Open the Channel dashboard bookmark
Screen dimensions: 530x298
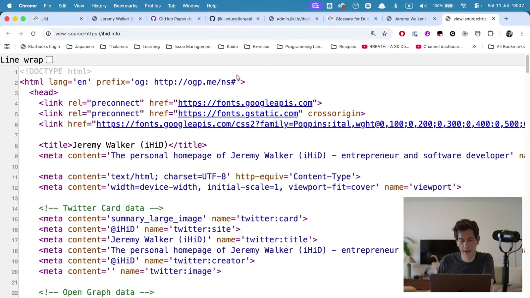tap(439, 47)
